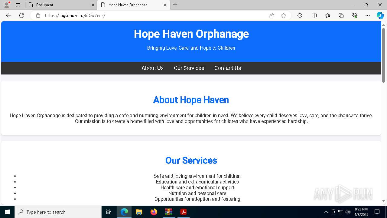The height and width of the screenshot is (218, 387).
Task: Show hidden icons in the system tray
Action: coord(326,212)
